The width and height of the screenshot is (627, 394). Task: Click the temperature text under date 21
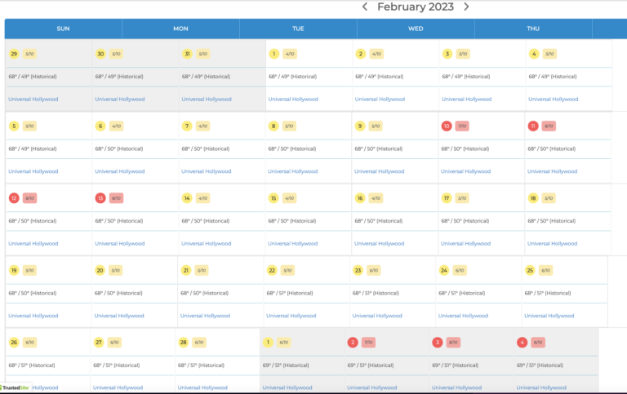204,293
